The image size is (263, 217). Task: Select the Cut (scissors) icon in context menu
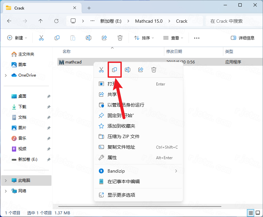tap(101, 70)
